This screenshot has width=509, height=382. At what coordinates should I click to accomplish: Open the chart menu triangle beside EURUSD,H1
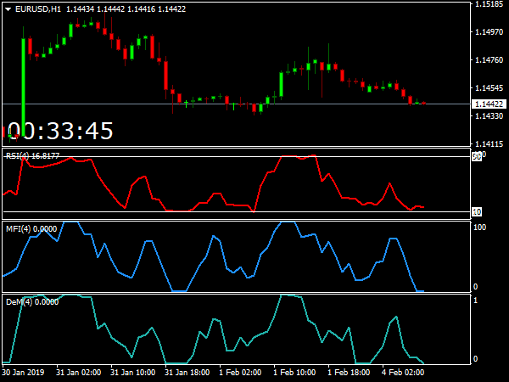tap(8, 9)
